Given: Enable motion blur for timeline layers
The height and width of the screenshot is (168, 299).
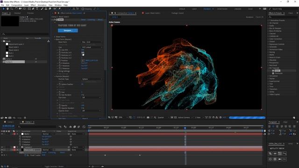Looking at the screenshot, I should pos(78,126).
